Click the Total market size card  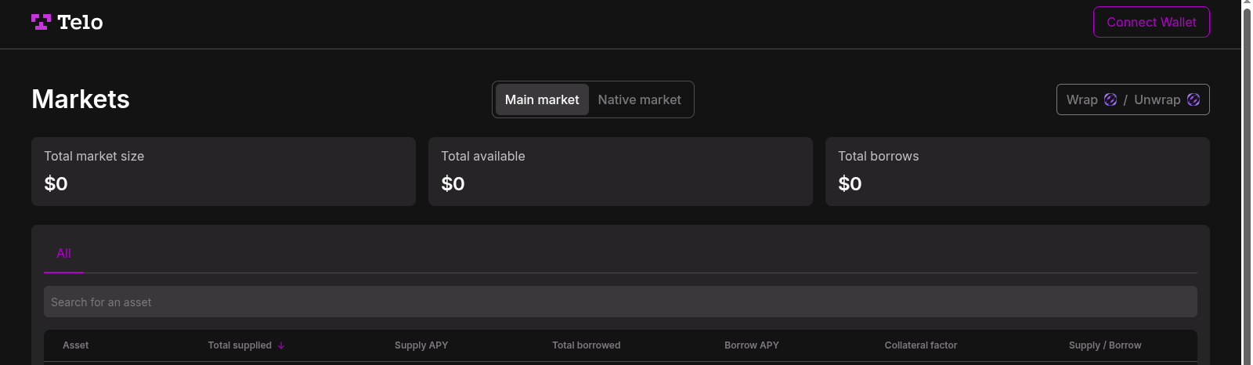tap(223, 172)
